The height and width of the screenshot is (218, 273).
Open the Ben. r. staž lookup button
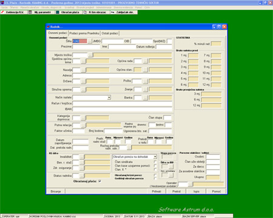[81, 162]
